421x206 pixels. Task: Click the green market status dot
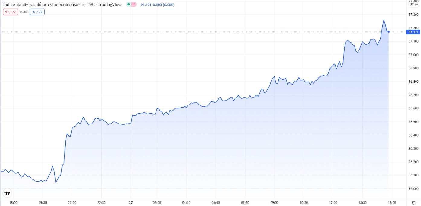tap(129, 5)
